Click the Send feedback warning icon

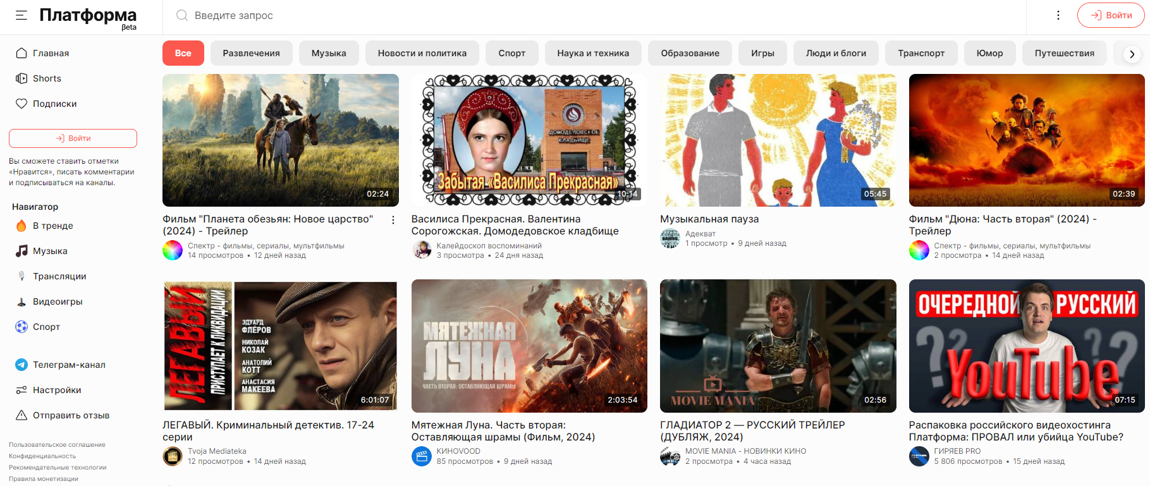coord(21,415)
